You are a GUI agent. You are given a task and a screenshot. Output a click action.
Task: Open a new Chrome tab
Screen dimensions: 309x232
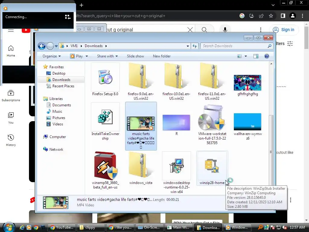(x=81, y=5)
